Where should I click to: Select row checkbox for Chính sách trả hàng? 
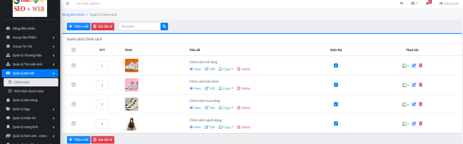coord(73,65)
